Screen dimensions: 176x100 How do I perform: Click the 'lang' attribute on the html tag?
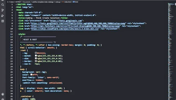(x=25, y=7)
